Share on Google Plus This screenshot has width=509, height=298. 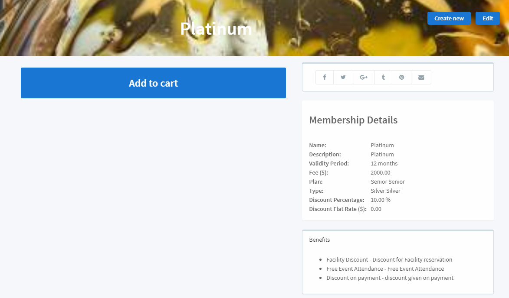coord(364,78)
